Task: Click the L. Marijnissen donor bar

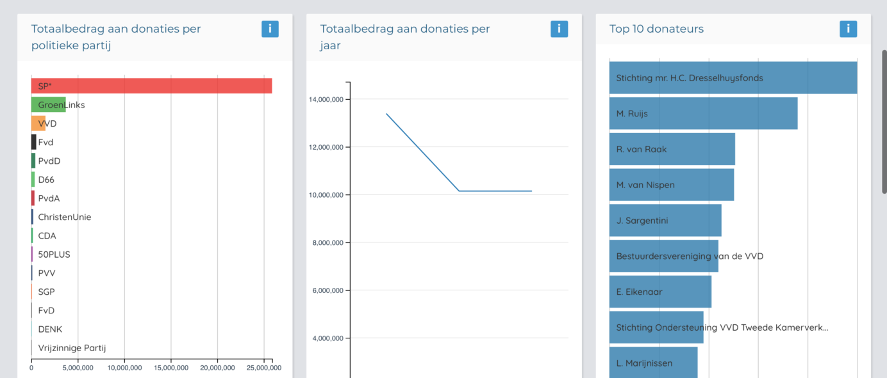Action: [x=653, y=362]
